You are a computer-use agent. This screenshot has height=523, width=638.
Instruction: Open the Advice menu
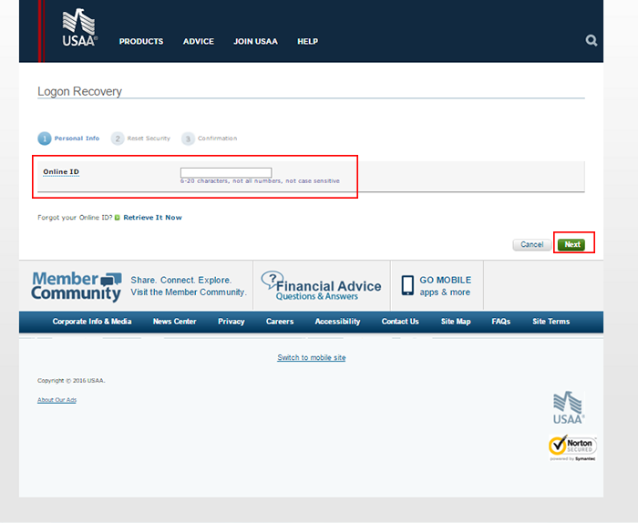click(198, 42)
